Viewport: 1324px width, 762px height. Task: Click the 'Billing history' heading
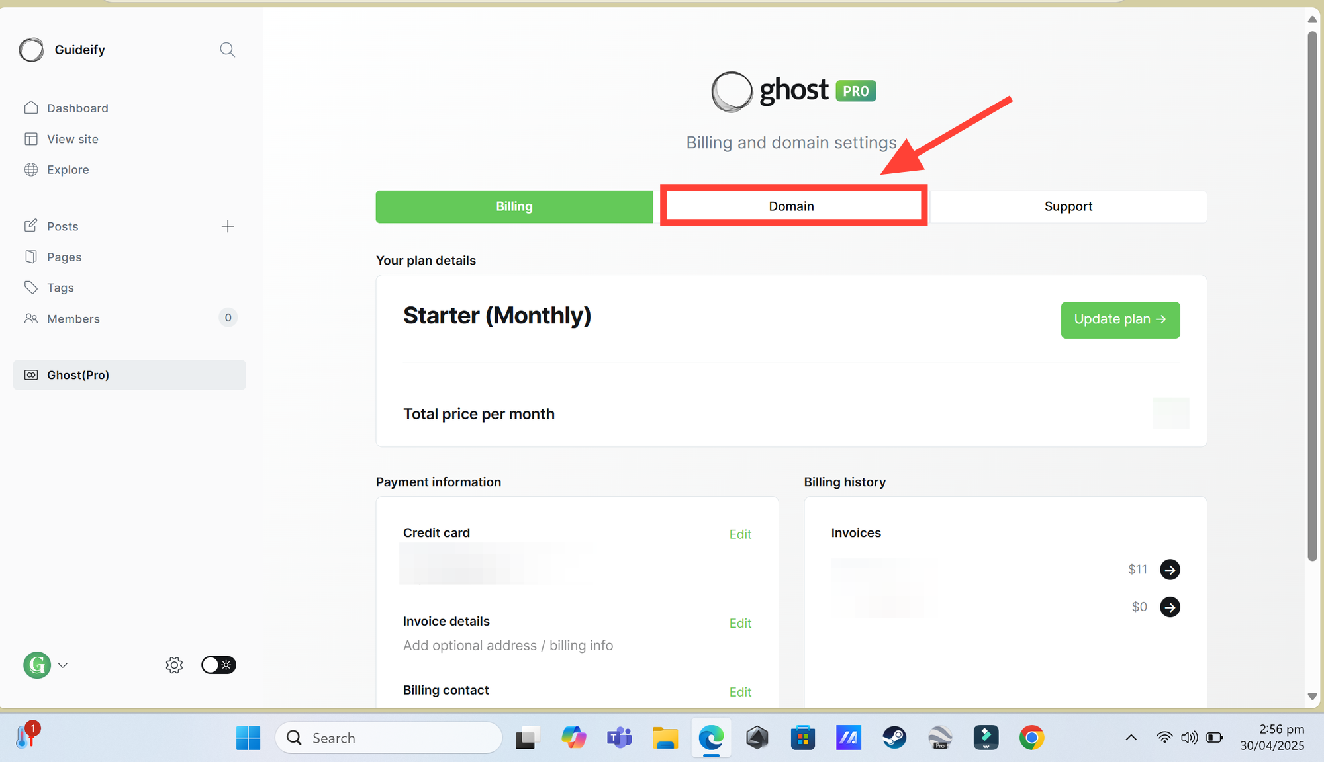[x=845, y=482]
